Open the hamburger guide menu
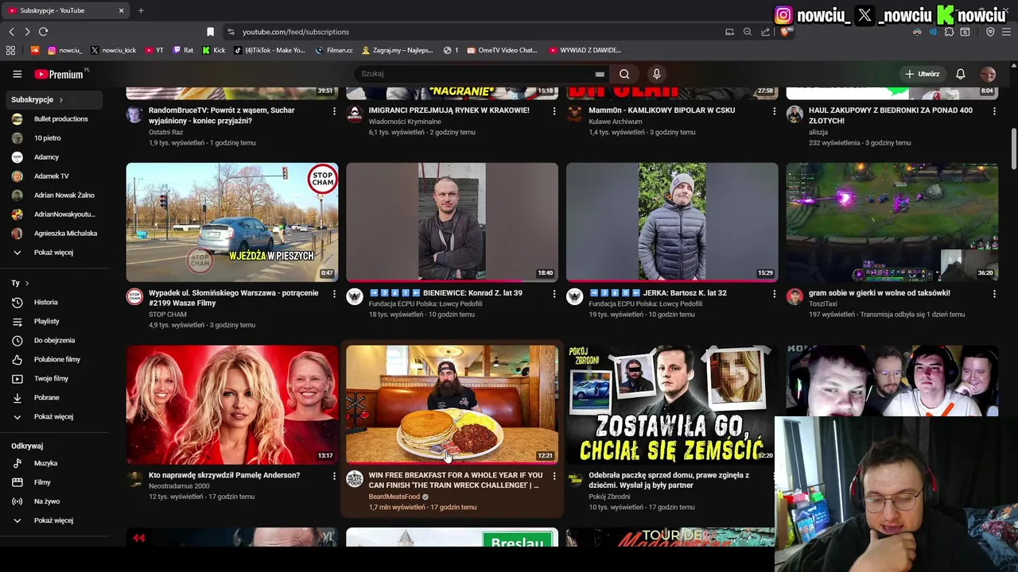The image size is (1018, 572). point(17,74)
